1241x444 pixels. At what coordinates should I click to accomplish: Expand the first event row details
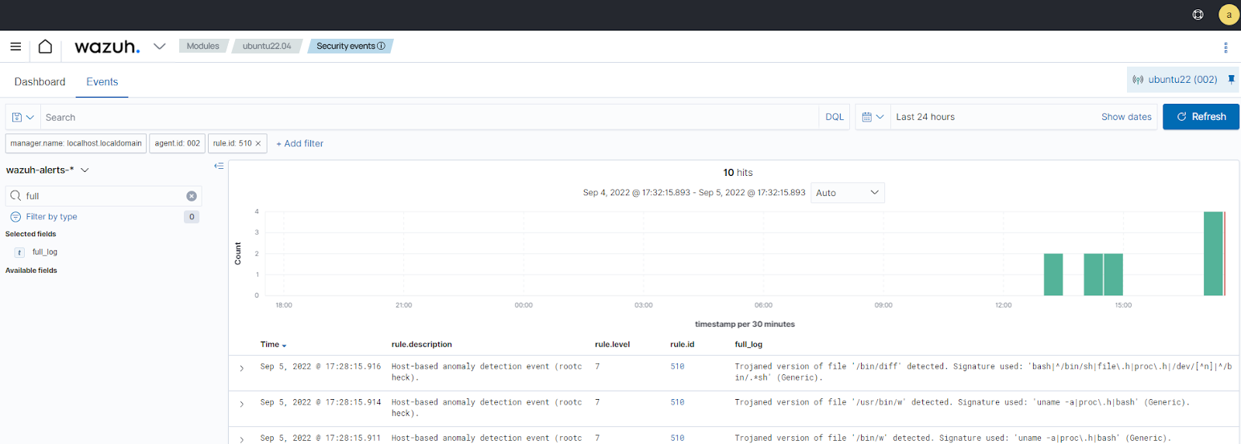pyautogui.click(x=242, y=368)
